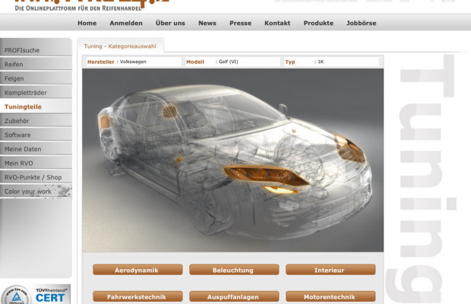Click the Motorentechnik category button
This screenshot has height=304, width=471.
(330, 297)
